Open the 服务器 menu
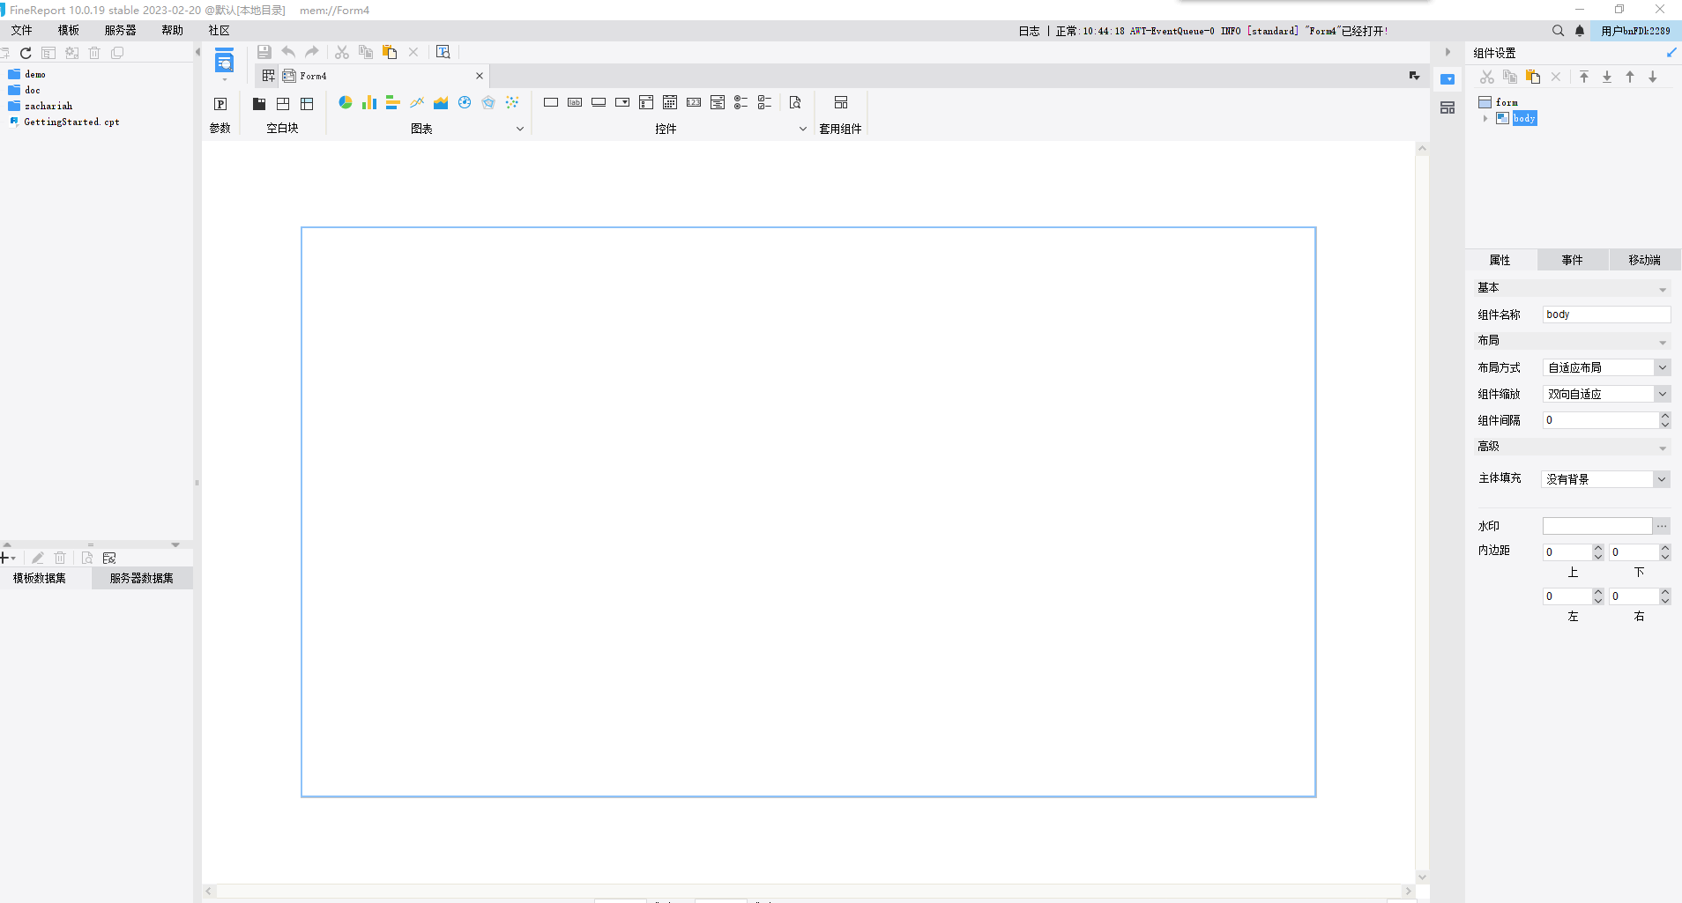Screen dimensions: 1682x903 click(x=120, y=31)
